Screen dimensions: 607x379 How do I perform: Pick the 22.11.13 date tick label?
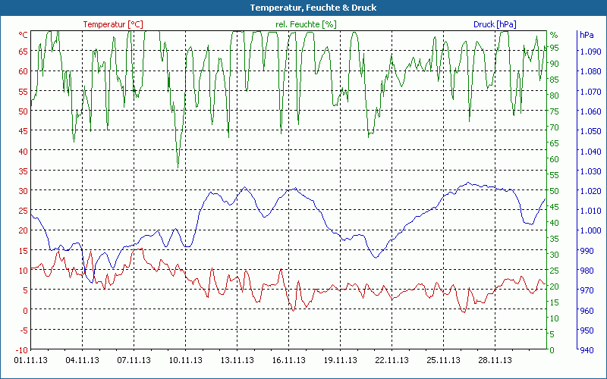(392, 361)
